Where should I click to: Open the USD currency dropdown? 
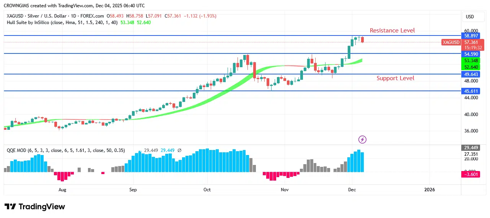point(469,17)
